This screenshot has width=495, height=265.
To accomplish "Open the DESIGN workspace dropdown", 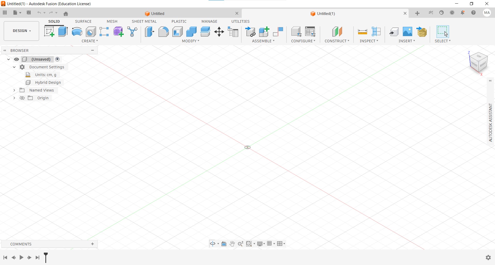I will pos(21,31).
